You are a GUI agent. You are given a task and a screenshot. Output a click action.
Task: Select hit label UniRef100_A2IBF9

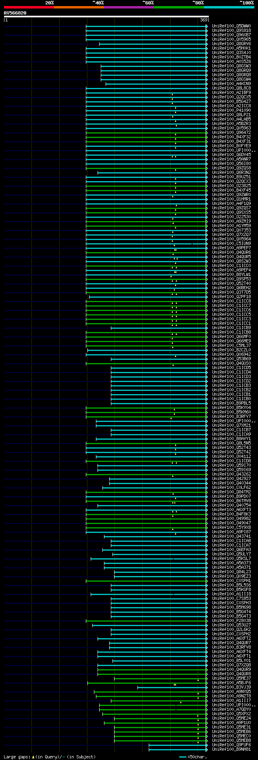click(231, 92)
